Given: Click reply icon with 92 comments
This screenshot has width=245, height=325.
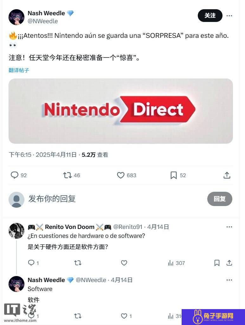Looking at the screenshot, I should [x=15, y=175].
